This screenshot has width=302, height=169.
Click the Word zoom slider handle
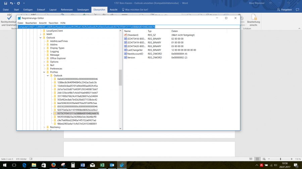[x=281, y=159]
